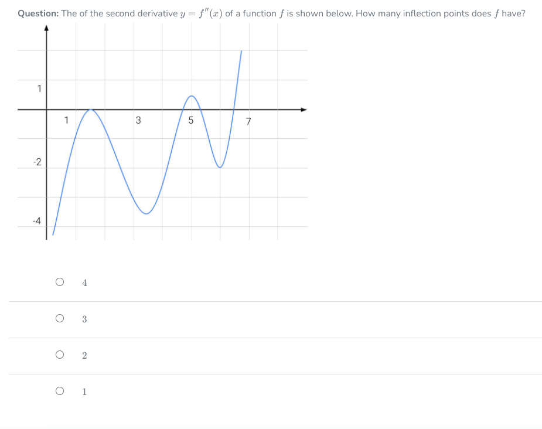Select the radio button for answer 3
This screenshot has width=542, height=429.
coord(59,318)
